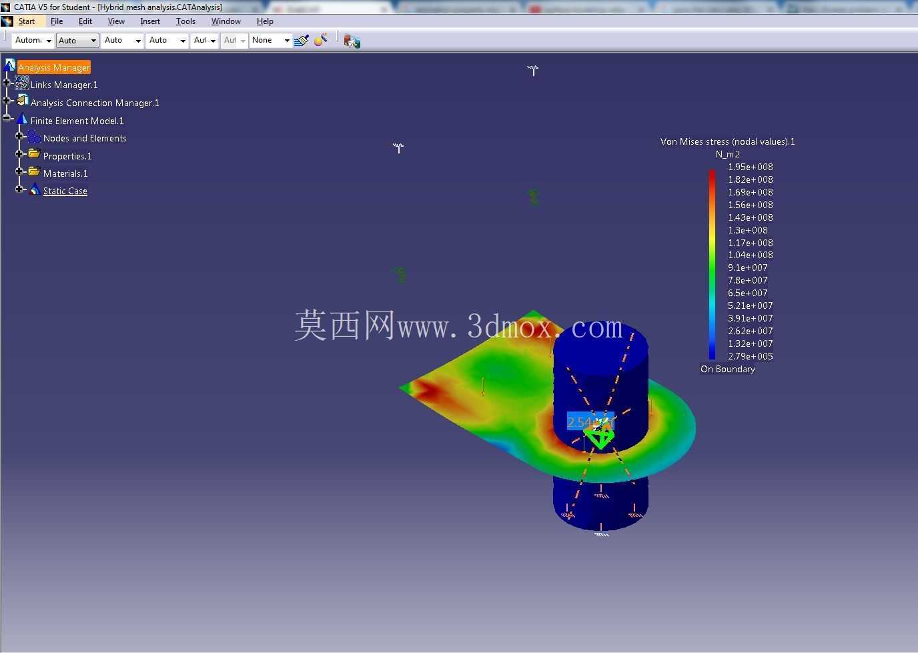
Task: Click the lower cylinder below the plate
Action: (600, 504)
